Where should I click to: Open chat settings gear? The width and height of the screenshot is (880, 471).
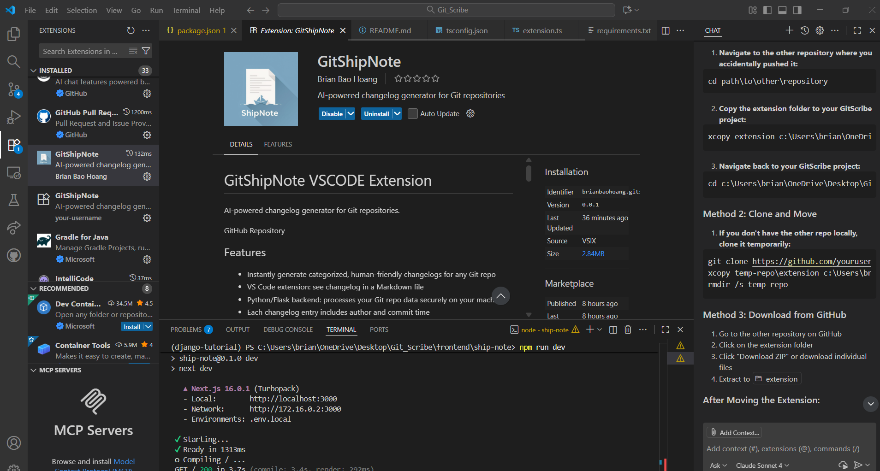click(x=820, y=30)
